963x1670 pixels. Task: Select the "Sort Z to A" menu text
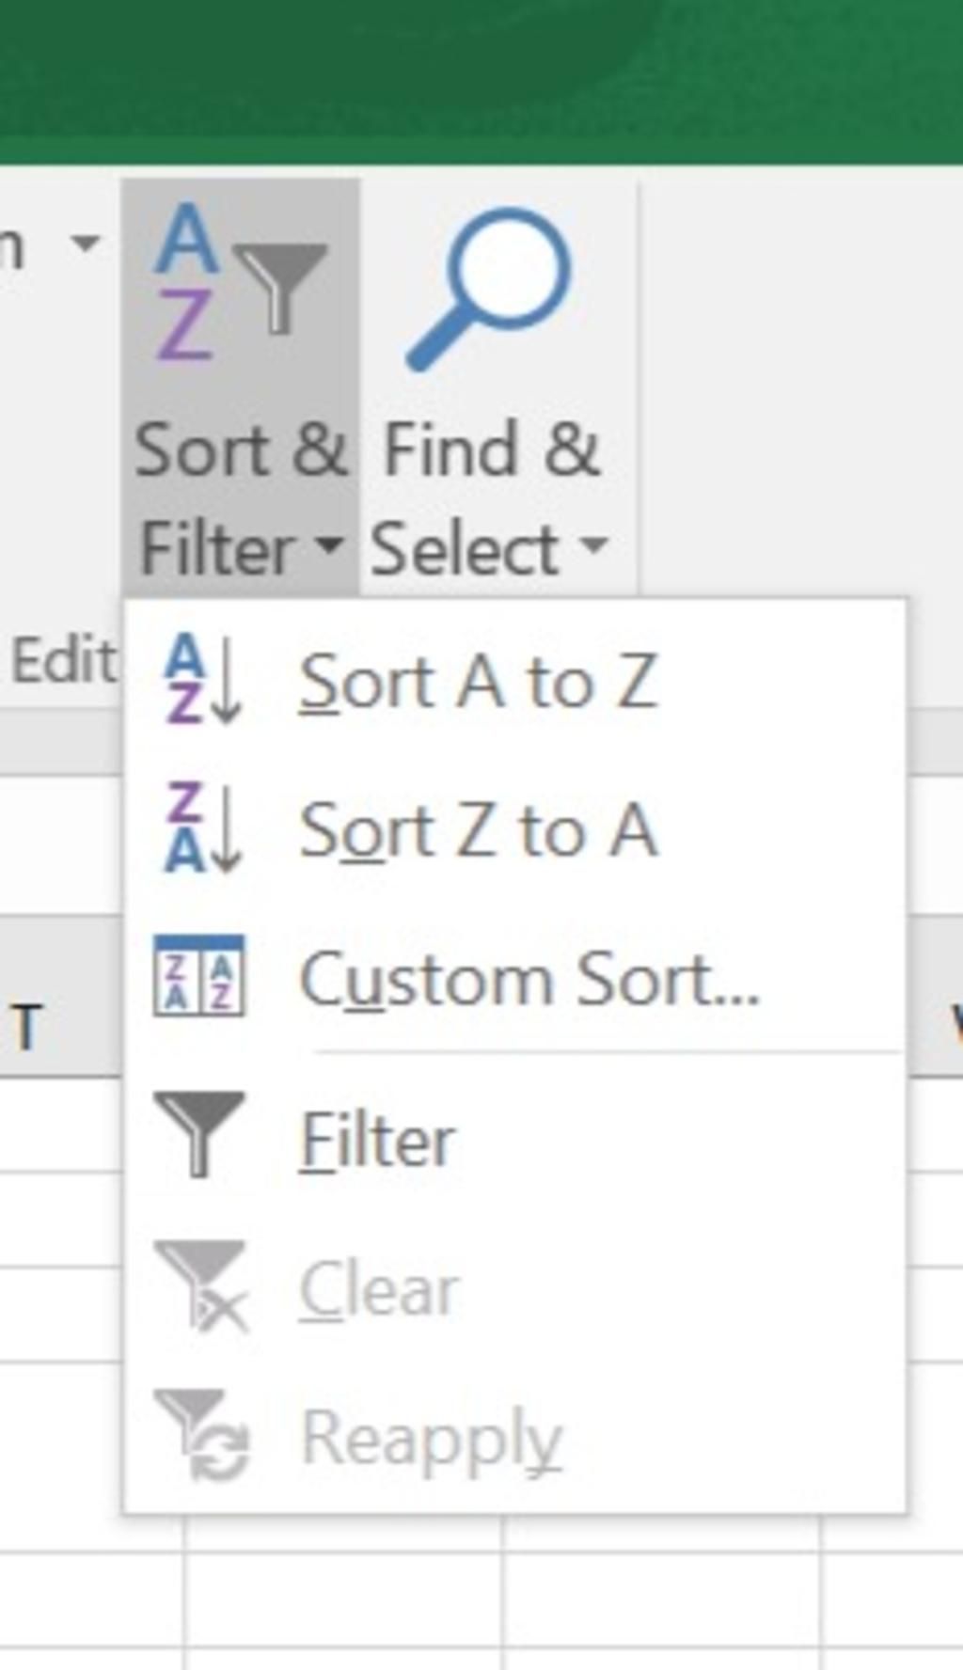[x=477, y=829]
